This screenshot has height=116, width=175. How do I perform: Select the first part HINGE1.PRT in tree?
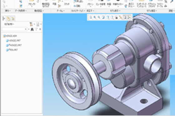(x=13, y=41)
